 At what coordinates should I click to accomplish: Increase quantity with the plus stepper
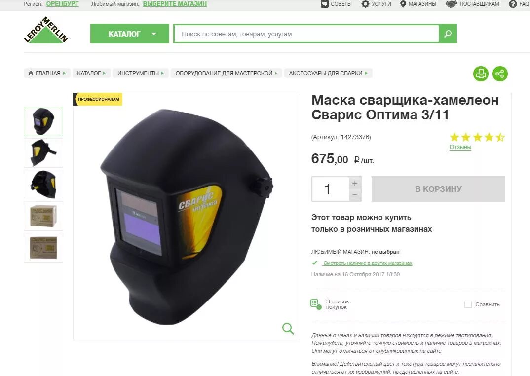(355, 183)
